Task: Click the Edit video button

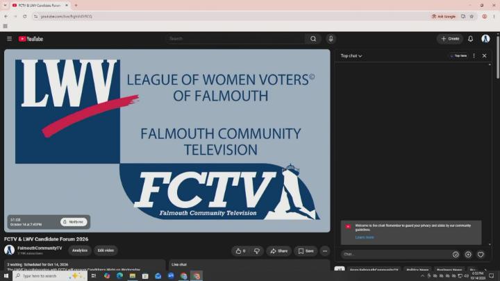Action: tap(106, 250)
